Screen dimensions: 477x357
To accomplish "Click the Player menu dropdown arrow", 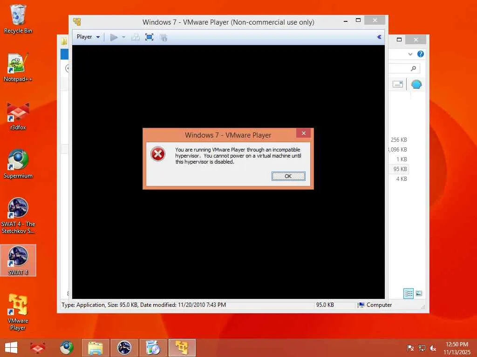I will pos(98,37).
